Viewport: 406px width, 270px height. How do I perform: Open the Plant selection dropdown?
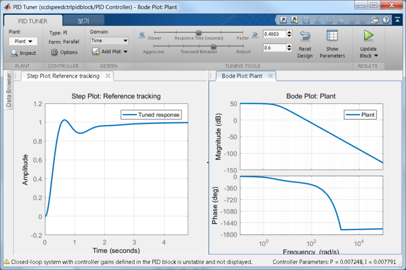(23, 41)
